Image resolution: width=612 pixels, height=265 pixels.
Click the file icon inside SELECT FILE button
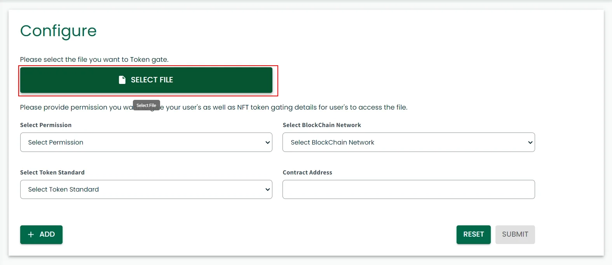pos(122,80)
